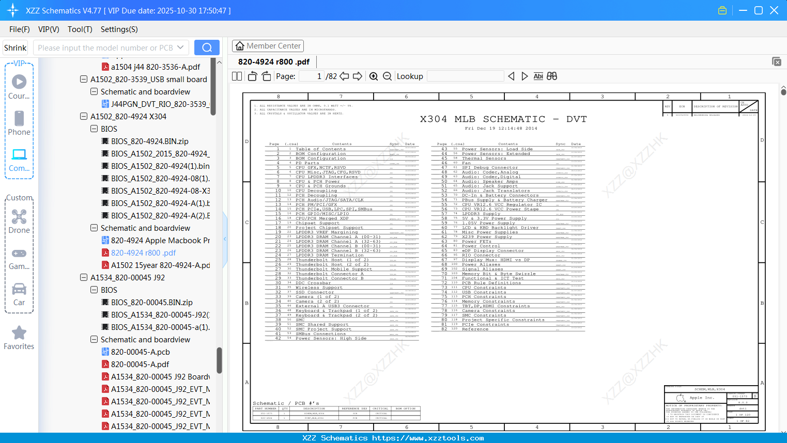
Task: Collapse the A1502_820-4924 X304 node
Action: coord(84,117)
